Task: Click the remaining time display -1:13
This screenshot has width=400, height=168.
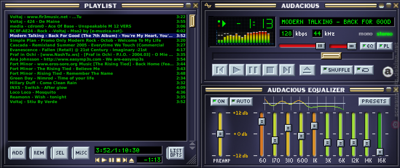Action: [x=254, y=24]
